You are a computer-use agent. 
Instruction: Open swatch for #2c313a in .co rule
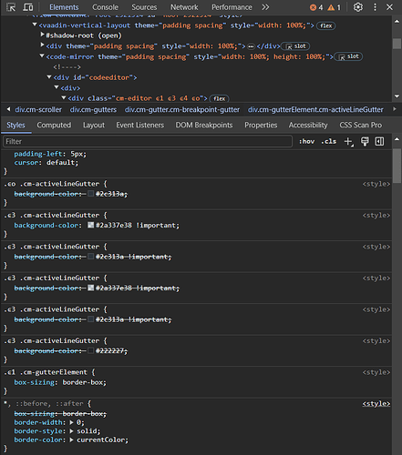click(x=90, y=194)
